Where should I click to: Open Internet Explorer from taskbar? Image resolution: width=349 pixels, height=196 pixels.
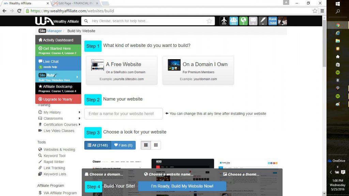pyautogui.click(x=338, y=33)
